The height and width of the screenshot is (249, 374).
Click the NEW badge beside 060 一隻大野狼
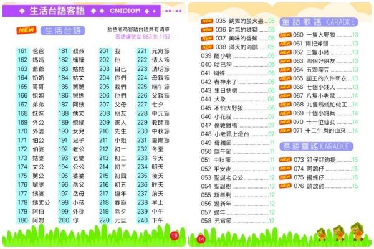point(285,35)
